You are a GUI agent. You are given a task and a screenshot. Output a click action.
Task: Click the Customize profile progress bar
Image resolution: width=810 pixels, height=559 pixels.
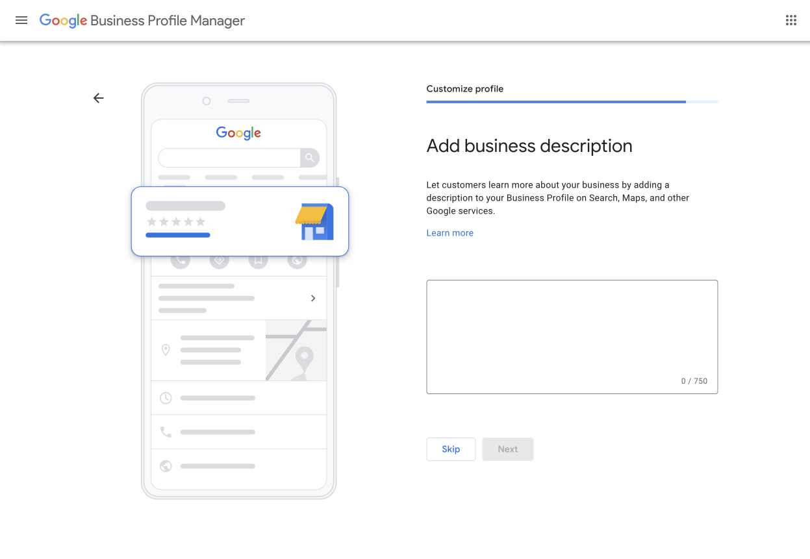tap(572, 102)
